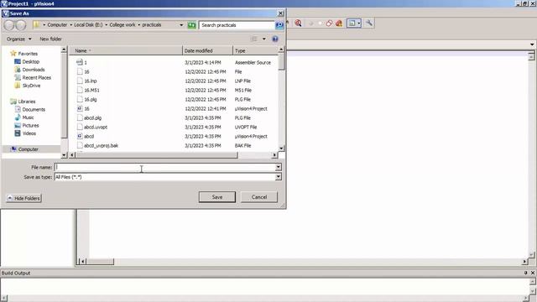The width and height of the screenshot is (537, 302).
Task: Go back using the Save As back arrow
Action: click(9, 25)
